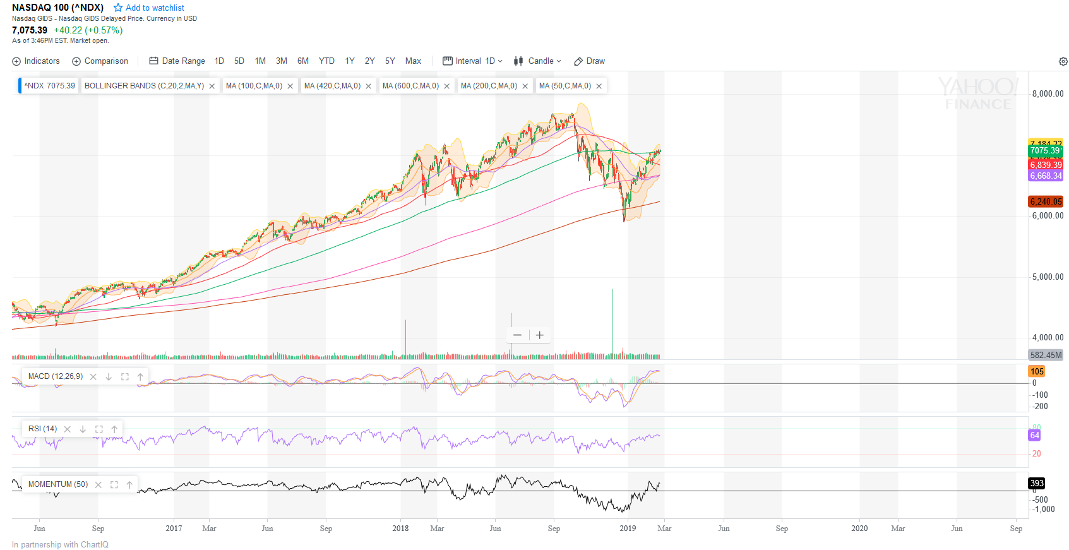Viewport: 1069px width, 550px height.
Task: Open the Comparison menu
Action: point(100,61)
